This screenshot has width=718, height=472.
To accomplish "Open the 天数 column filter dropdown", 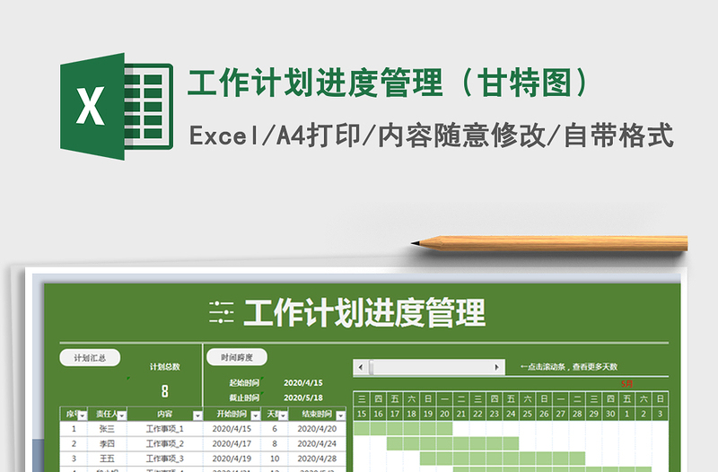I will coord(284,415).
